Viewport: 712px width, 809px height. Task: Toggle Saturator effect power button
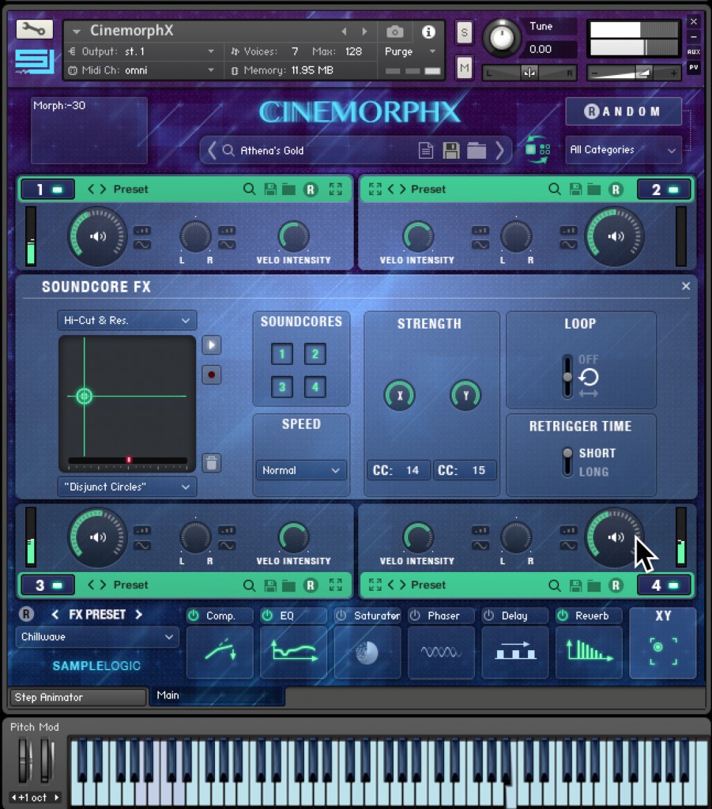(x=341, y=615)
